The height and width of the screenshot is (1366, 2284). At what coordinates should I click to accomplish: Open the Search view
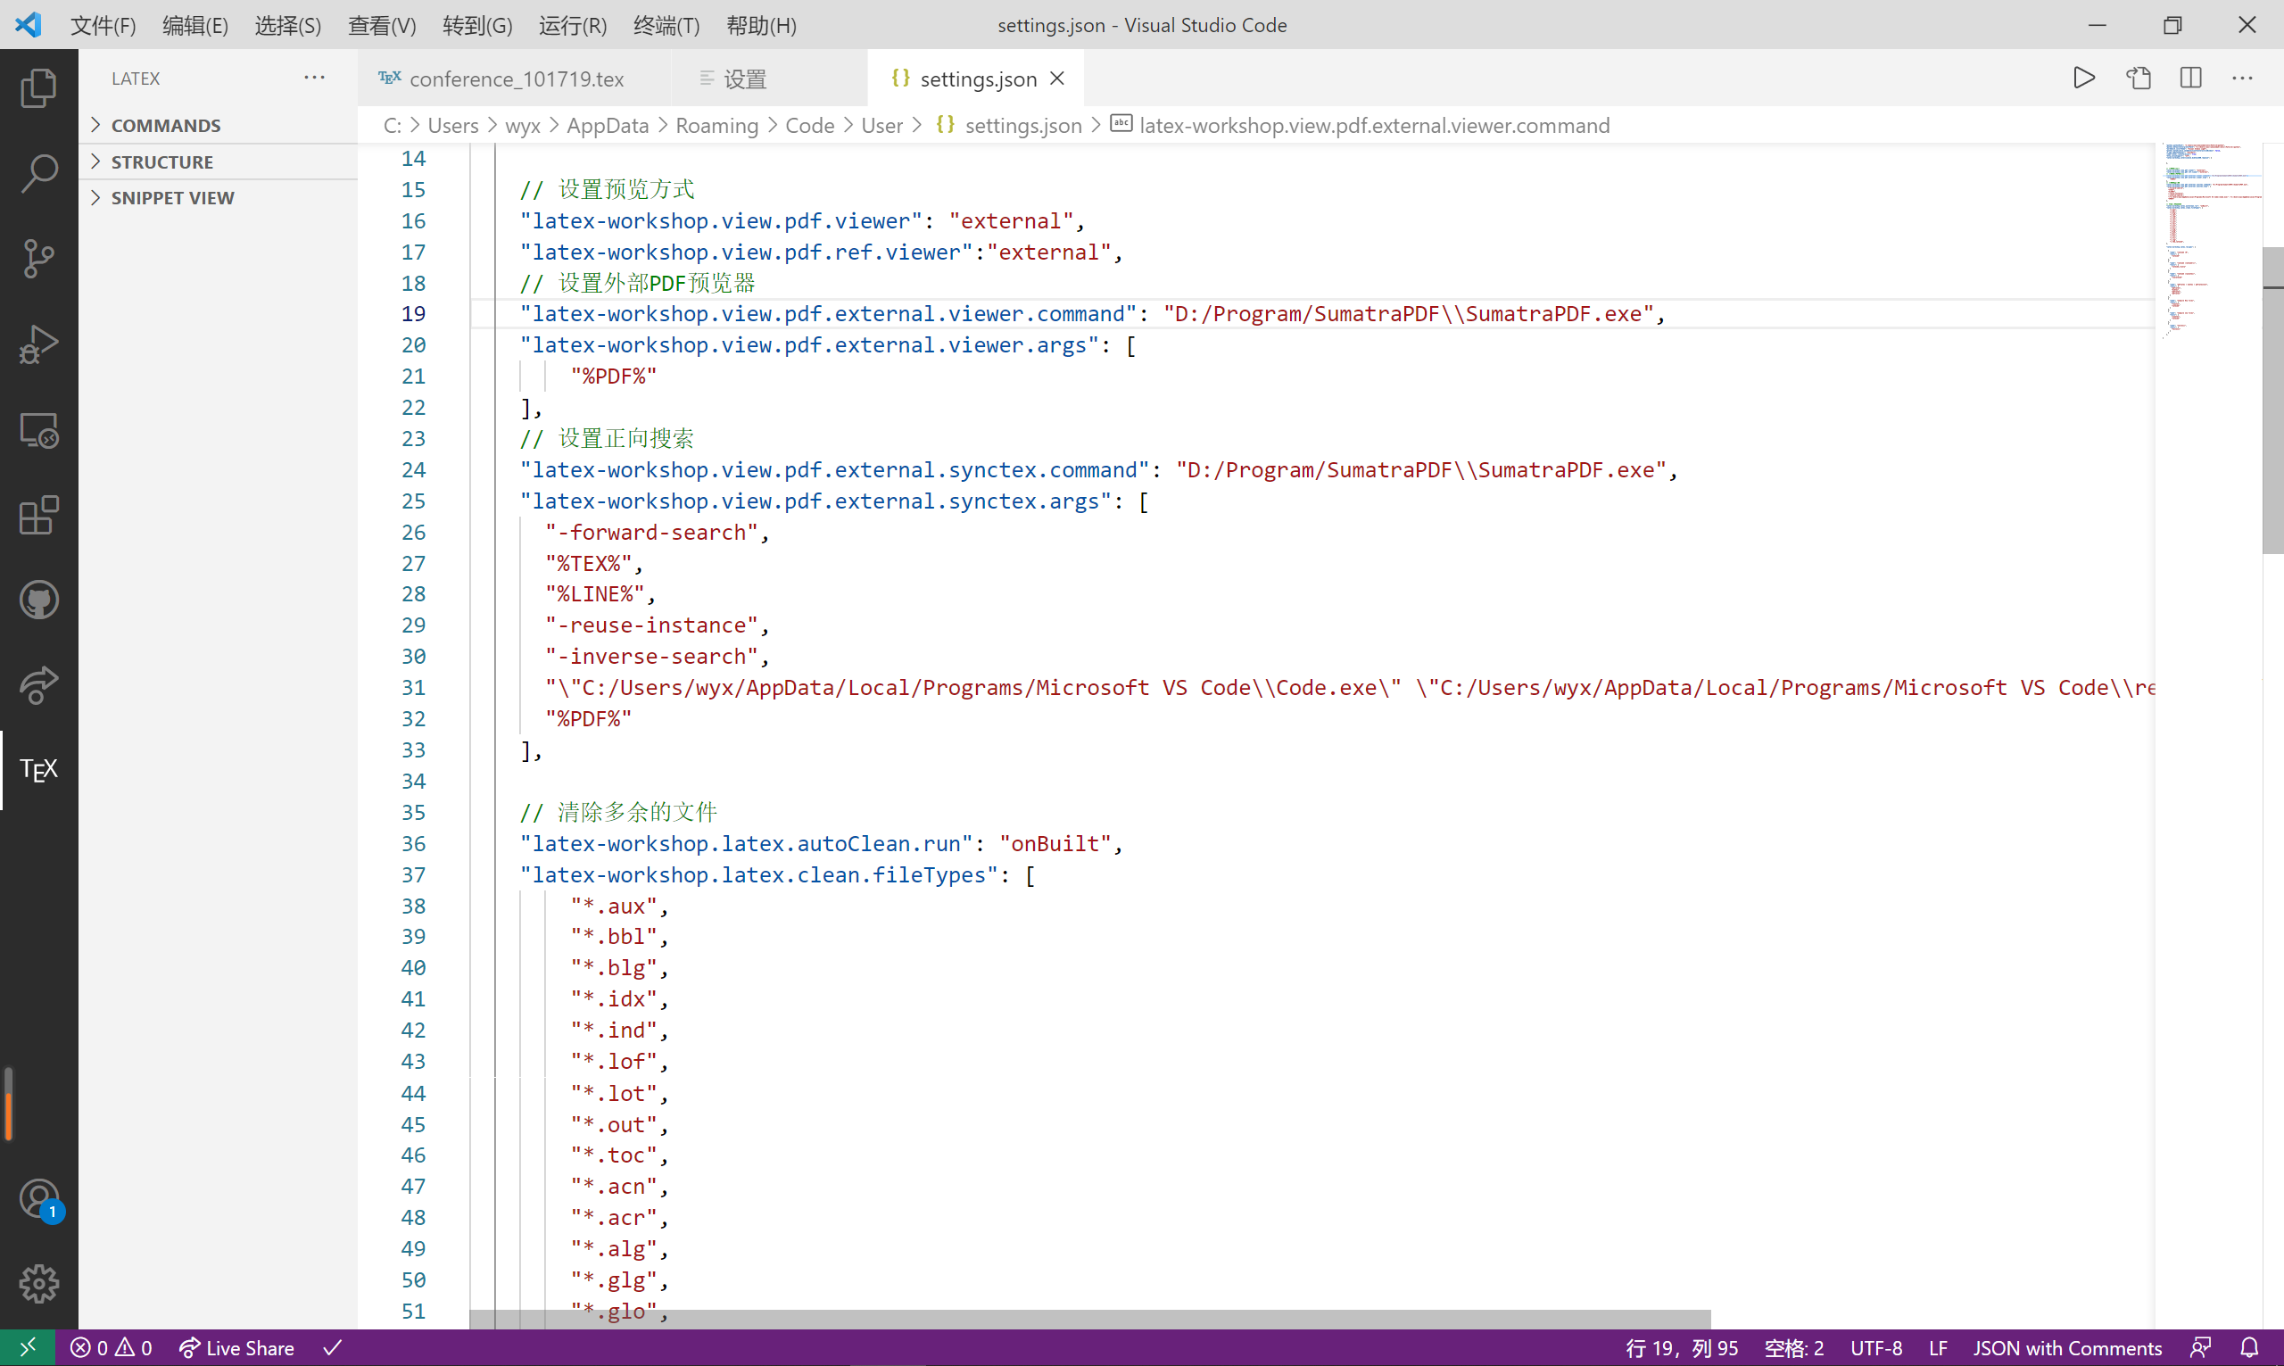37,172
